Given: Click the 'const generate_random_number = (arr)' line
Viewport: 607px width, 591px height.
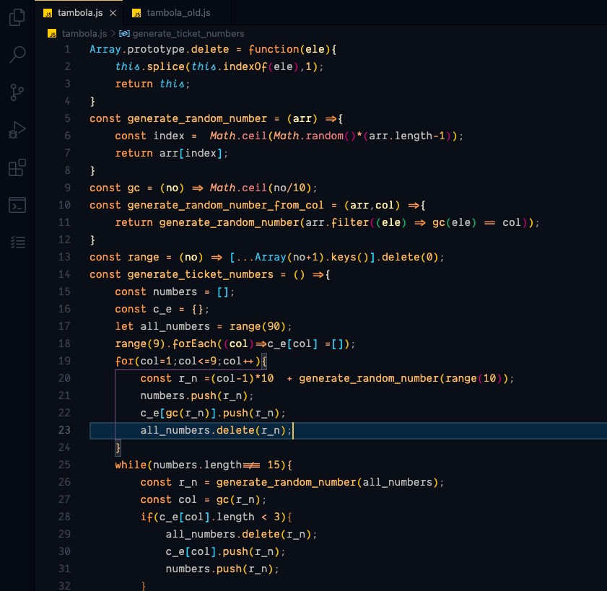Looking at the screenshot, I should [x=217, y=118].
